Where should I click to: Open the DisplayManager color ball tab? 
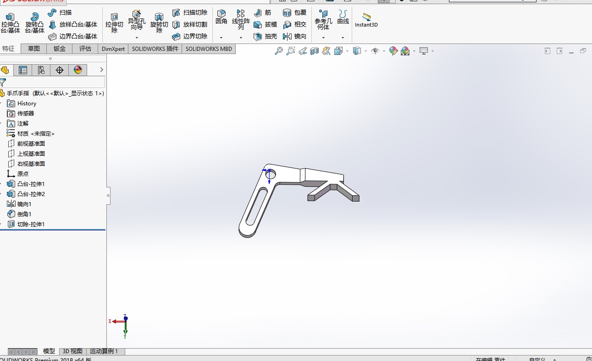pos(78,70)
